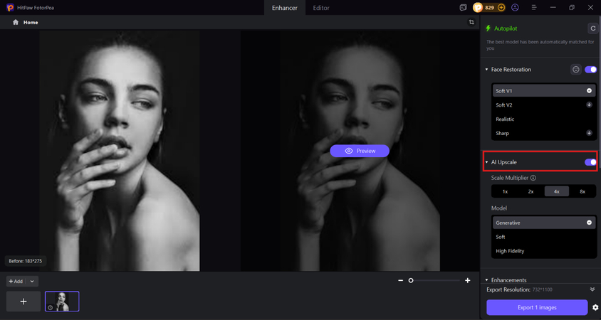
Task: Expand export resolution double chevron
Action: point(592,289)
